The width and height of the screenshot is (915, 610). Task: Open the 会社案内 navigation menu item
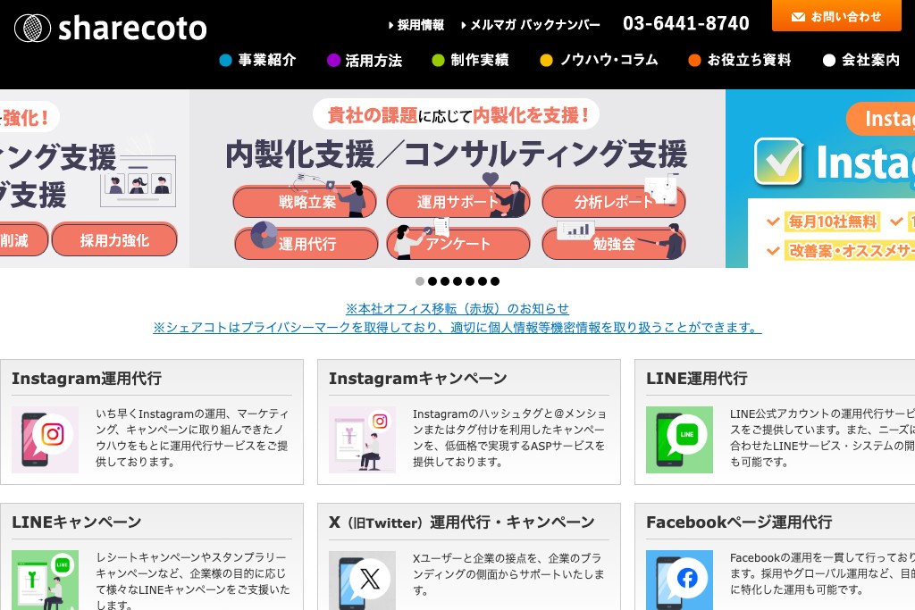(870, 61)
